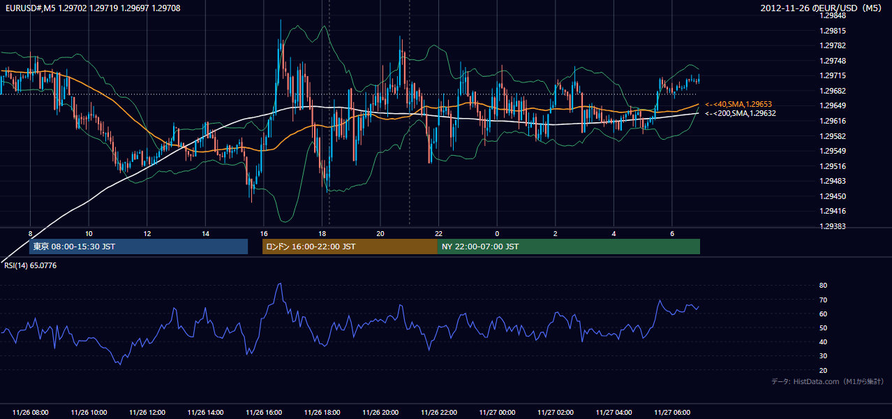
Task: Click hour tick 8 under the price chart
Action: click(30, 233)
